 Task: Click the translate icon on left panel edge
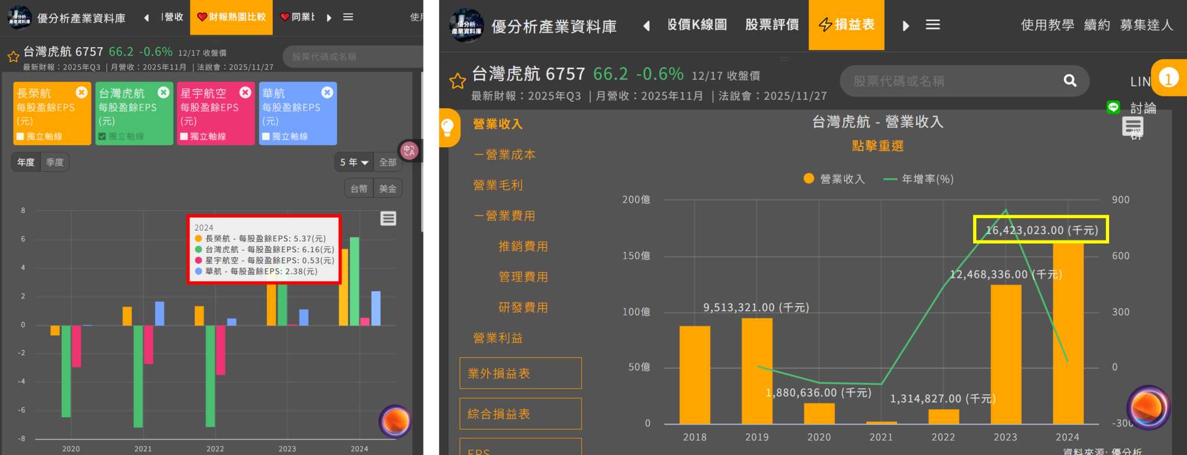(409, 150)
